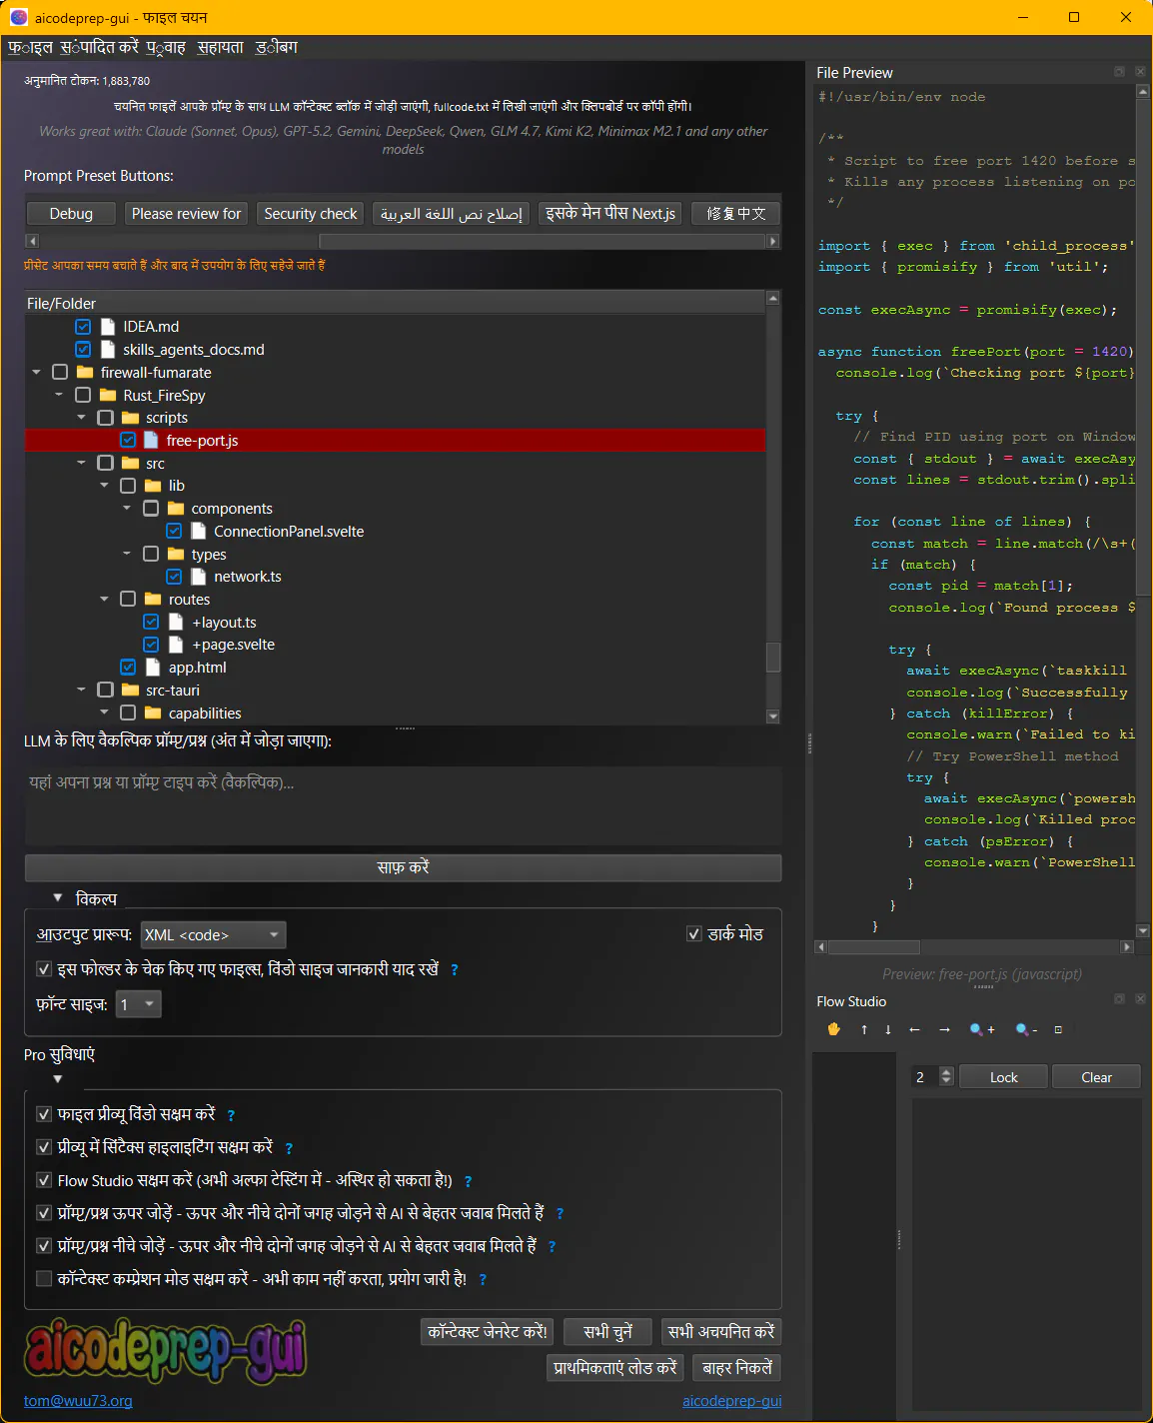This screenshot has height=1423, width=1153.
Task: Close the Flow Studio panel
Action: 1140,999
